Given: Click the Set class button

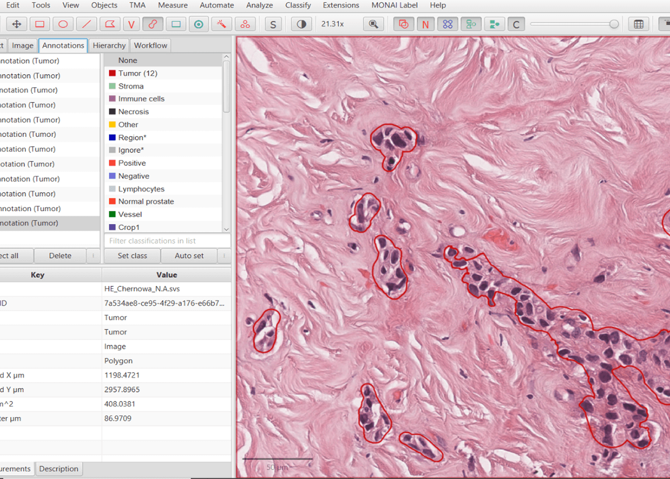Looking at the screenshot, I should click(132, 256).
